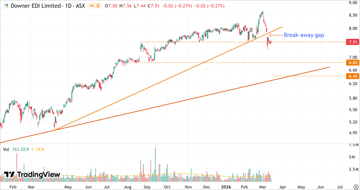
Task: Click the open value O7.50
Action: (x=110, y=6)
